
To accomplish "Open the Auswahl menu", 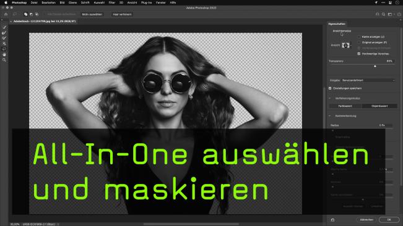I will [x=99, y=2].
